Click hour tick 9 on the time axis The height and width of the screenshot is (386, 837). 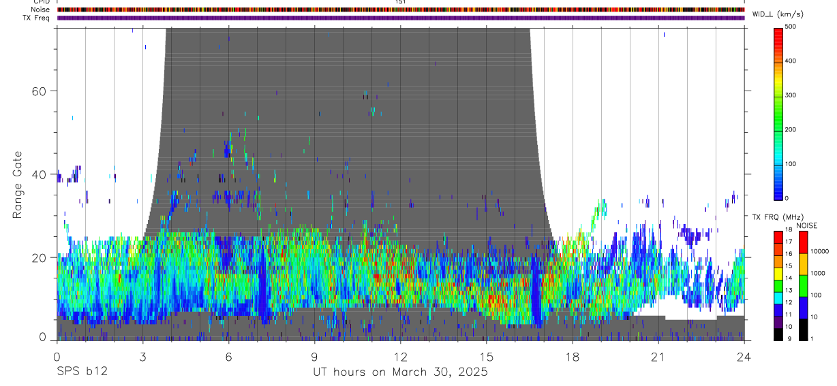tap(314, 356)
